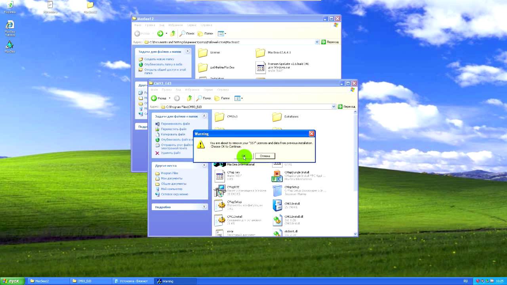Screen dimensions: 507x285
Task: Switch to CM93_Ed3 taskbar button
Action: click(x=90, y=281)
